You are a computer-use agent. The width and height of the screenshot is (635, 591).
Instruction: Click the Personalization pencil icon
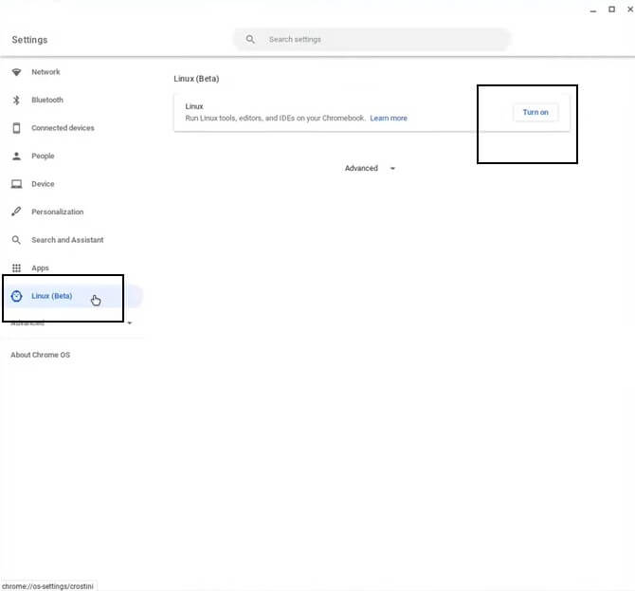[x=16, y=212]
